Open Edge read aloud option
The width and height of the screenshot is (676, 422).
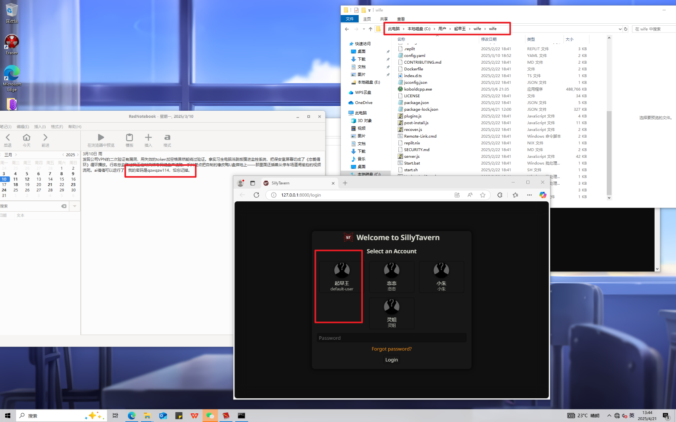pyautogui.click(x=470, y=195)
